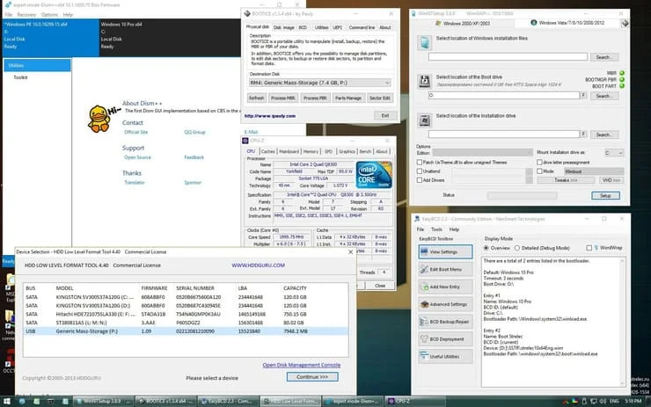Click the Dism++ yellow duck mascot

click(x=99, y=119)
